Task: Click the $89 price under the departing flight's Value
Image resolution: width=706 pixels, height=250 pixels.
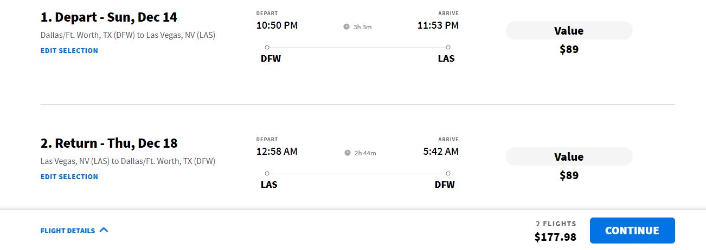Action: click(x=569, y=49)
